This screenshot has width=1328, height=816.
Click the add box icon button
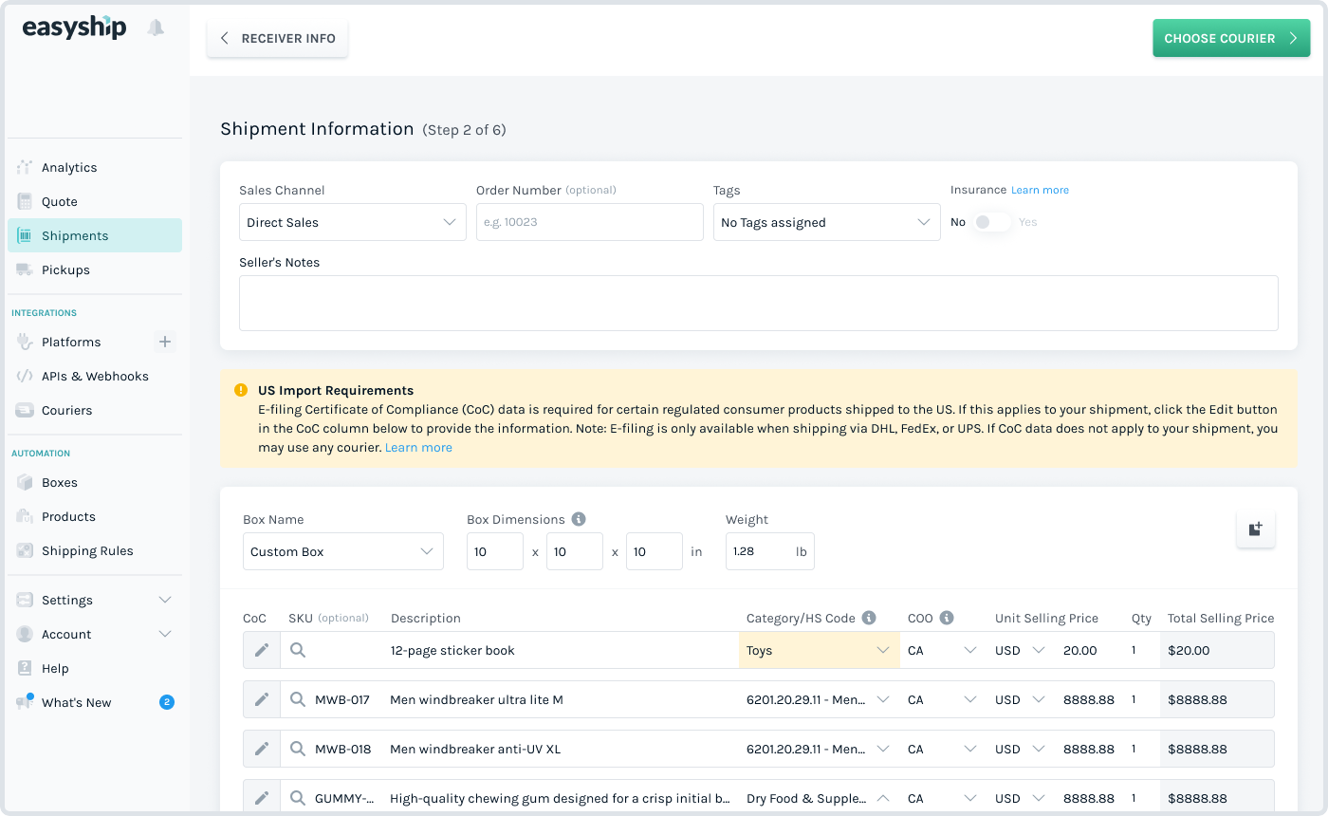[1255, 529]
